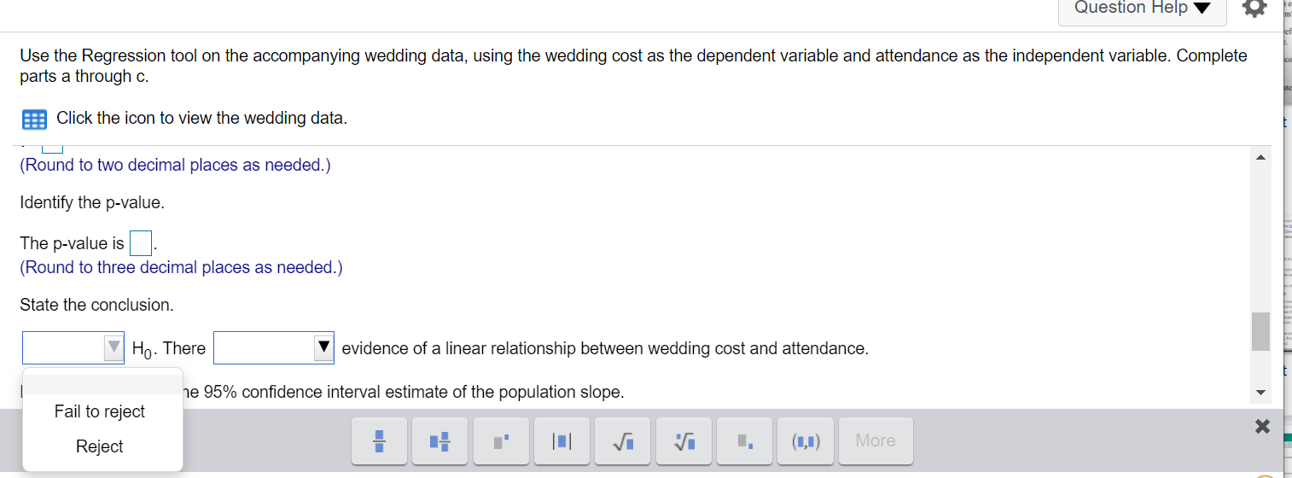Insert absolute value bars
Image resolution: width=1292 pixels, height=478 pixels.
561,440
